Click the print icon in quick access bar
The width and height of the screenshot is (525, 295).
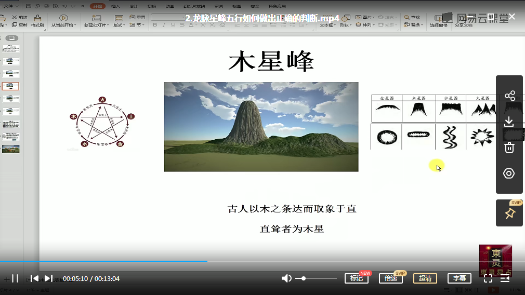click(x=47, y=6)
